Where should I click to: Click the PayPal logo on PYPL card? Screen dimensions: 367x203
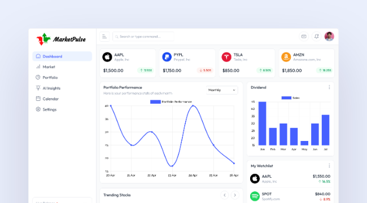(167, 57)
